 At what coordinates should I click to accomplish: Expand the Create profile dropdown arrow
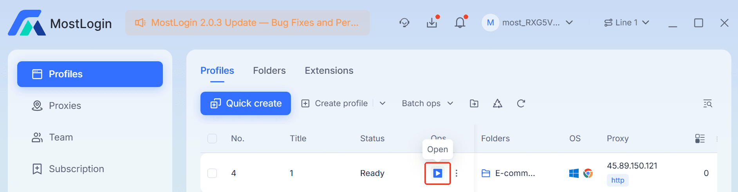tap(383, 103)
